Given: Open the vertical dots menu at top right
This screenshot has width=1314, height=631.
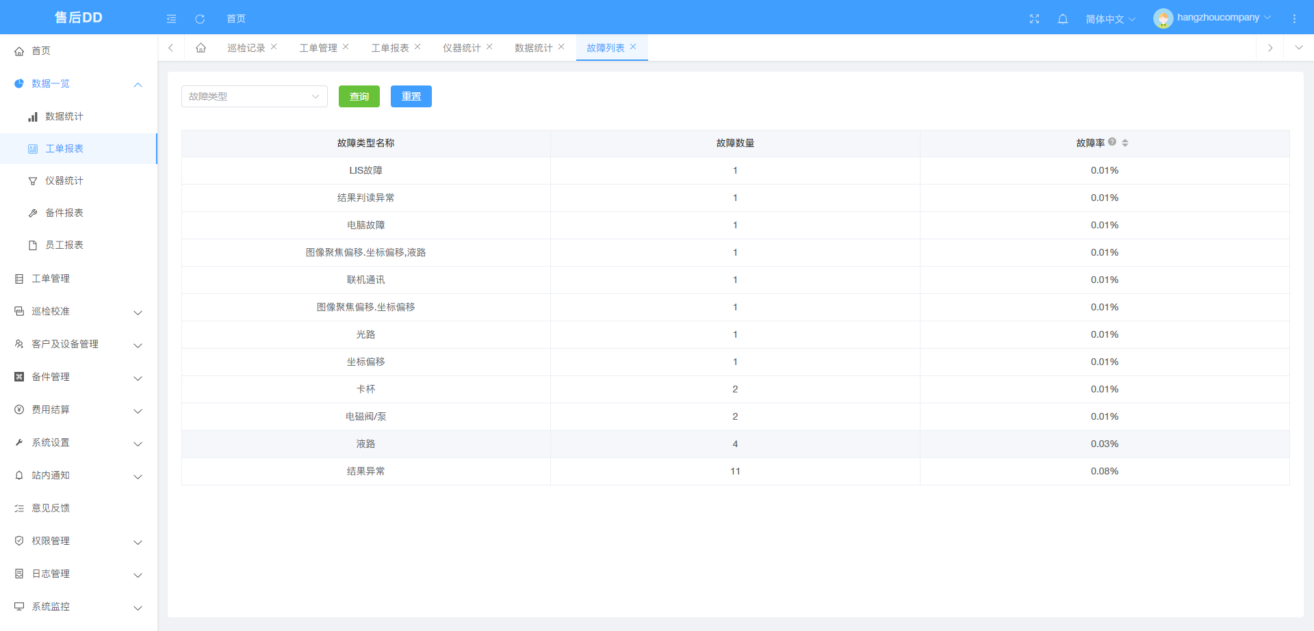Looking at the screenshot, I should [1296, 18].
